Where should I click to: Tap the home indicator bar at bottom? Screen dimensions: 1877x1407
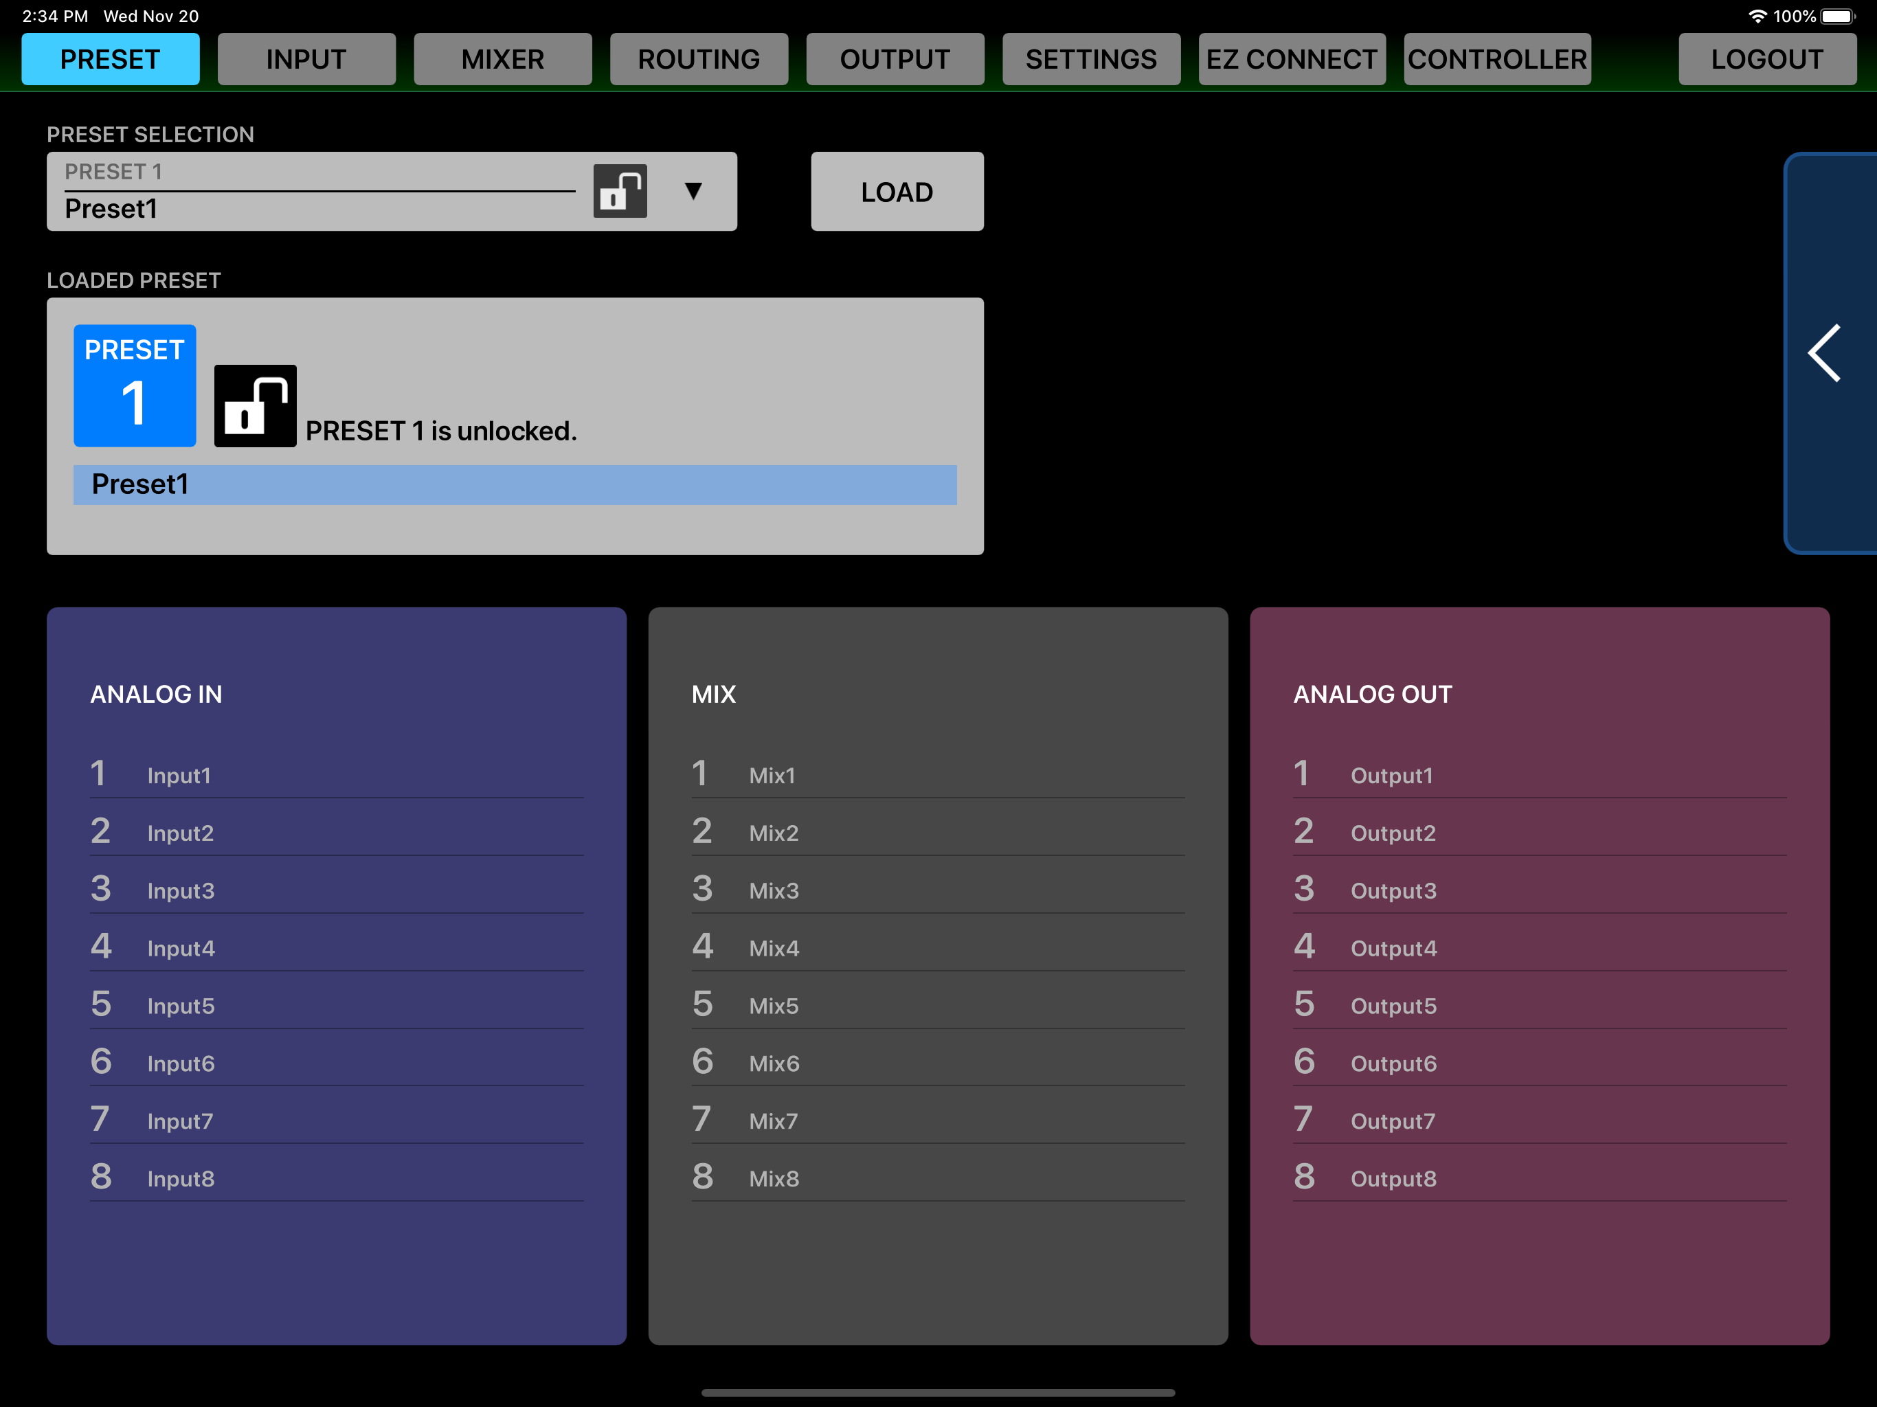click(x=938, y=1393)
